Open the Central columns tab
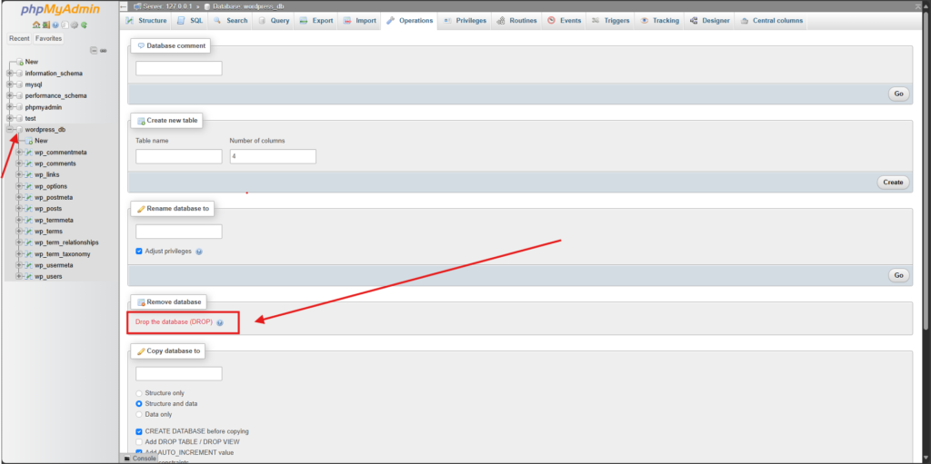Viewport: 931px width, 464px height. (771, 21)
